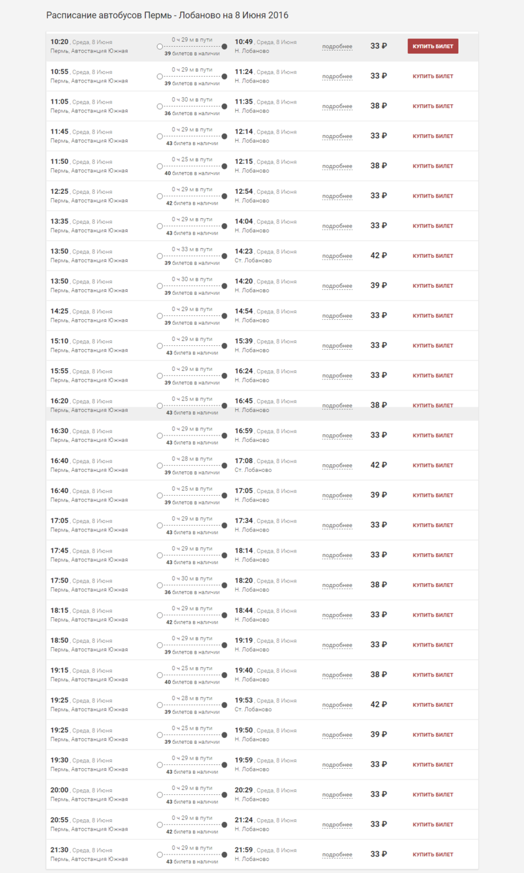Click the departure circle for the 19:30 trip
This screenshot has height=873, width=524.
[160, 765]
